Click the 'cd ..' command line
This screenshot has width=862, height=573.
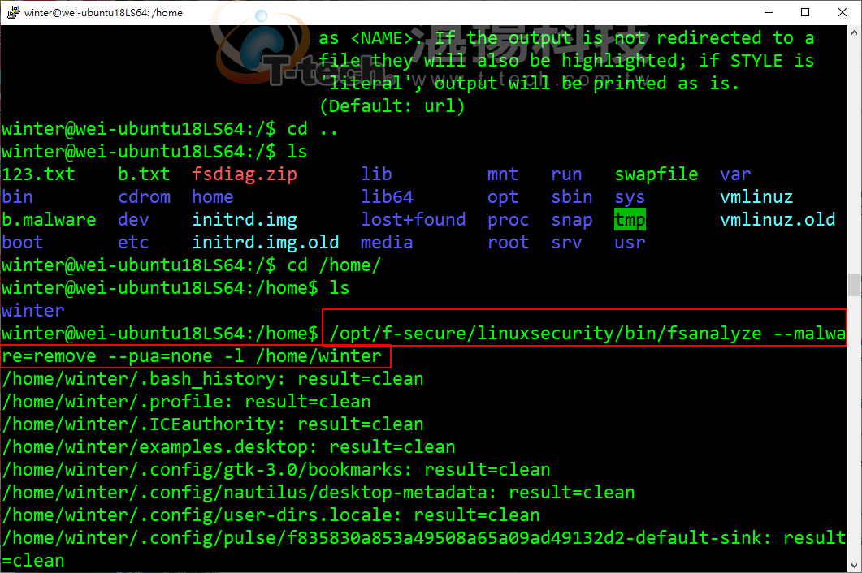312,129
